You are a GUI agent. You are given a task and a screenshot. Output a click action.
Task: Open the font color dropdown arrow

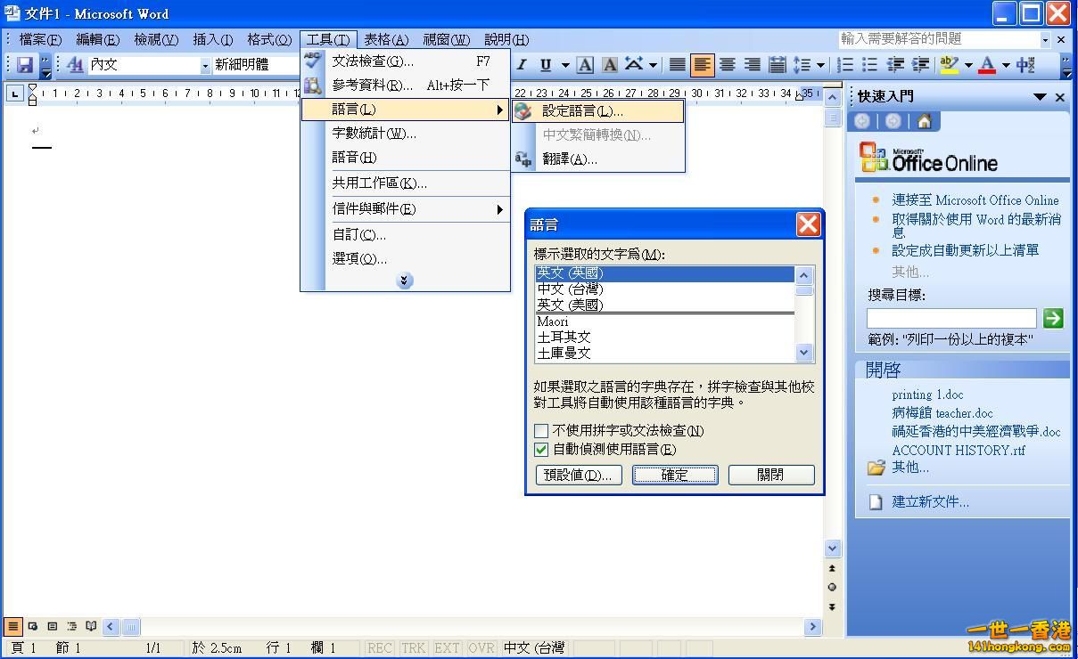(1006, 65)
